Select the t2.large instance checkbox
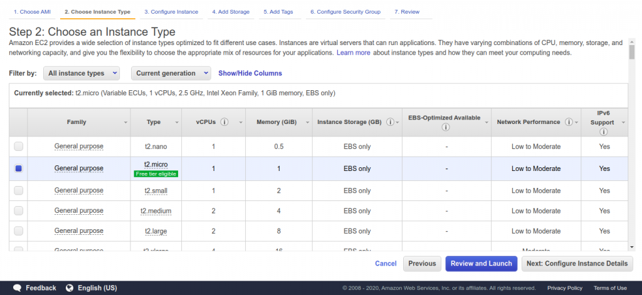Screen dimensions: 642x295 coord(18,230)
